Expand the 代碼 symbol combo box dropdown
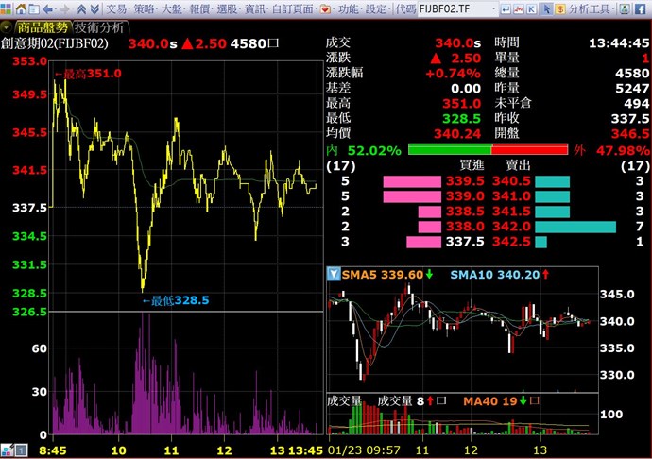The height and width of the screenshot is (459, 652). 494,8
